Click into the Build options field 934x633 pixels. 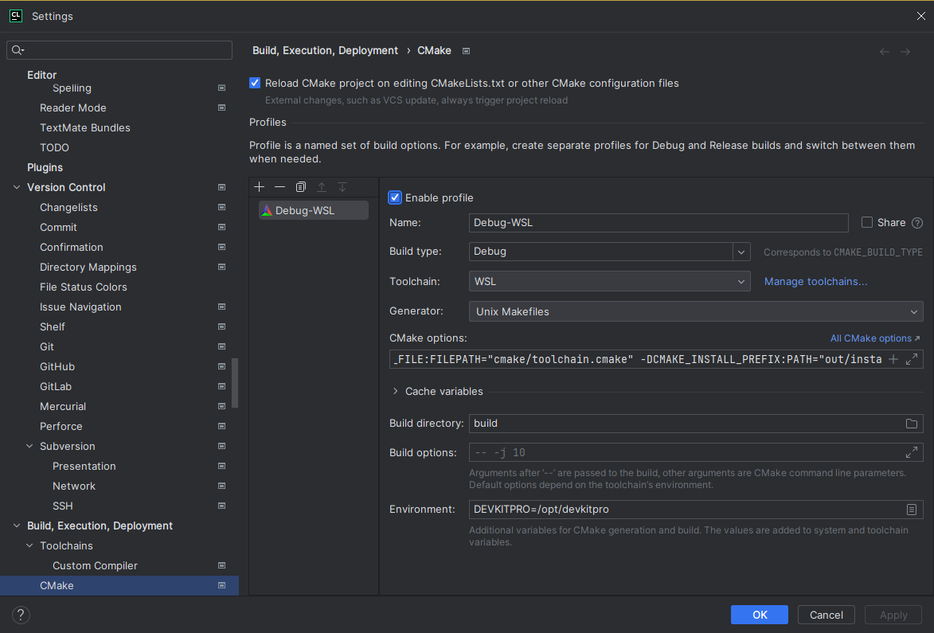[697, 452]
